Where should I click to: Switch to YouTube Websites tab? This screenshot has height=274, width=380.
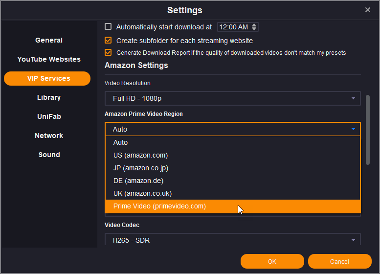click(x=49, y=59)
